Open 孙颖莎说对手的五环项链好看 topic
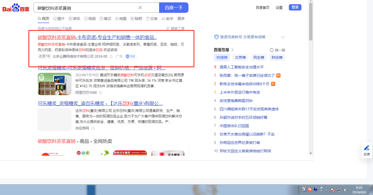373x195 pixels. (244, 117)
